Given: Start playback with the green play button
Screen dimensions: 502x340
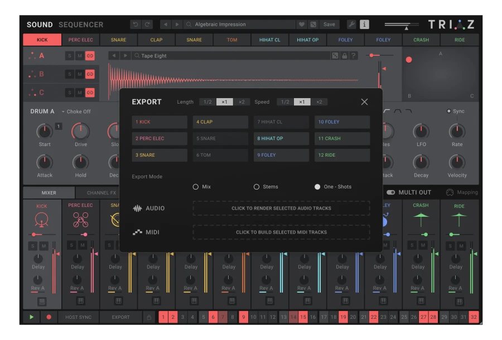Looking at the screenshot, I should (x=31, y=317).
